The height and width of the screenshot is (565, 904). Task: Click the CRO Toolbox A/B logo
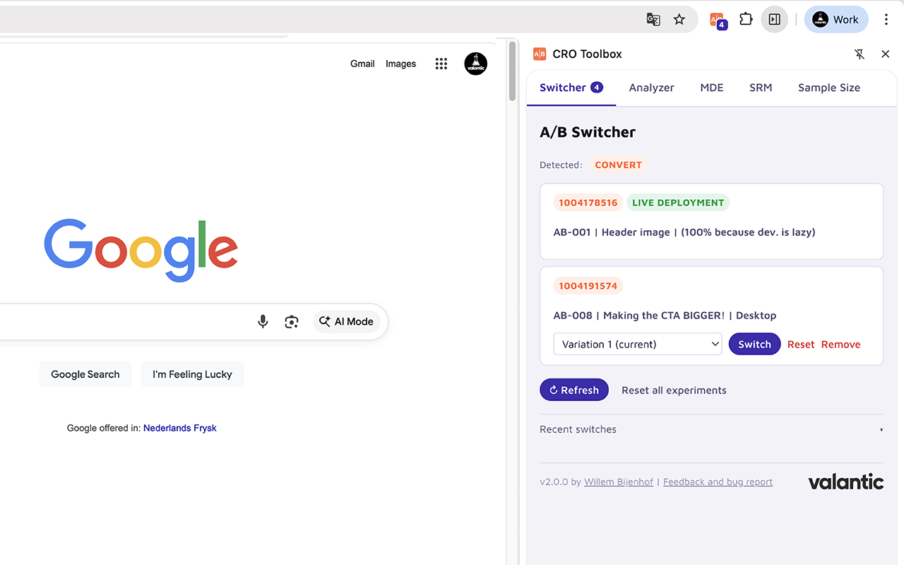540,54
